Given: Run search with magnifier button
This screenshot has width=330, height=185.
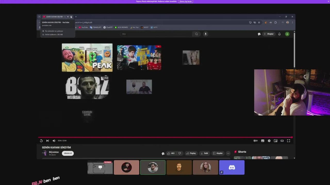Looking at the screenshot, I should tap(196, 34).
